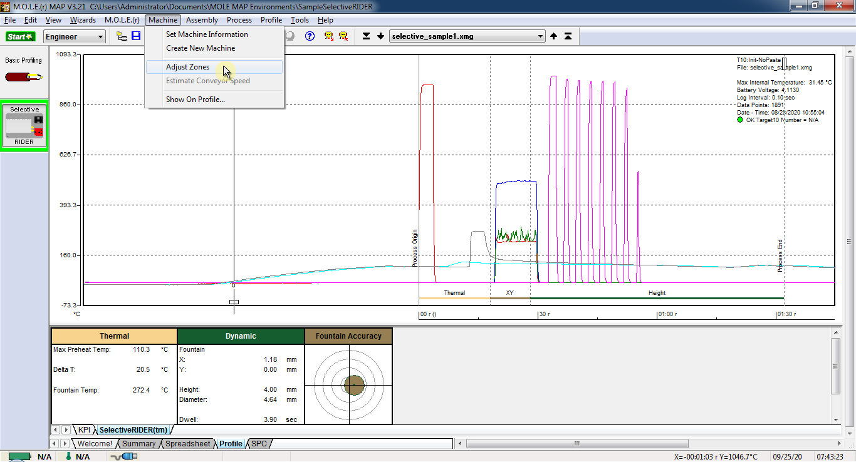Screen dimensions: 856x462
Task: Open the Tools menu
Action: tap(300, 20)
